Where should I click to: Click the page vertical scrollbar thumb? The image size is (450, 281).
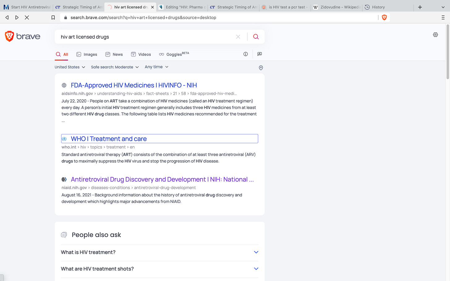tap(448, 52)
